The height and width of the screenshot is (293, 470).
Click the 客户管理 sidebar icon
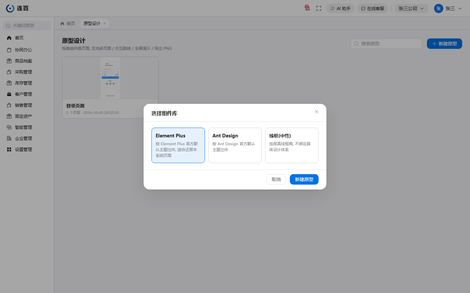tap(9, 94)
